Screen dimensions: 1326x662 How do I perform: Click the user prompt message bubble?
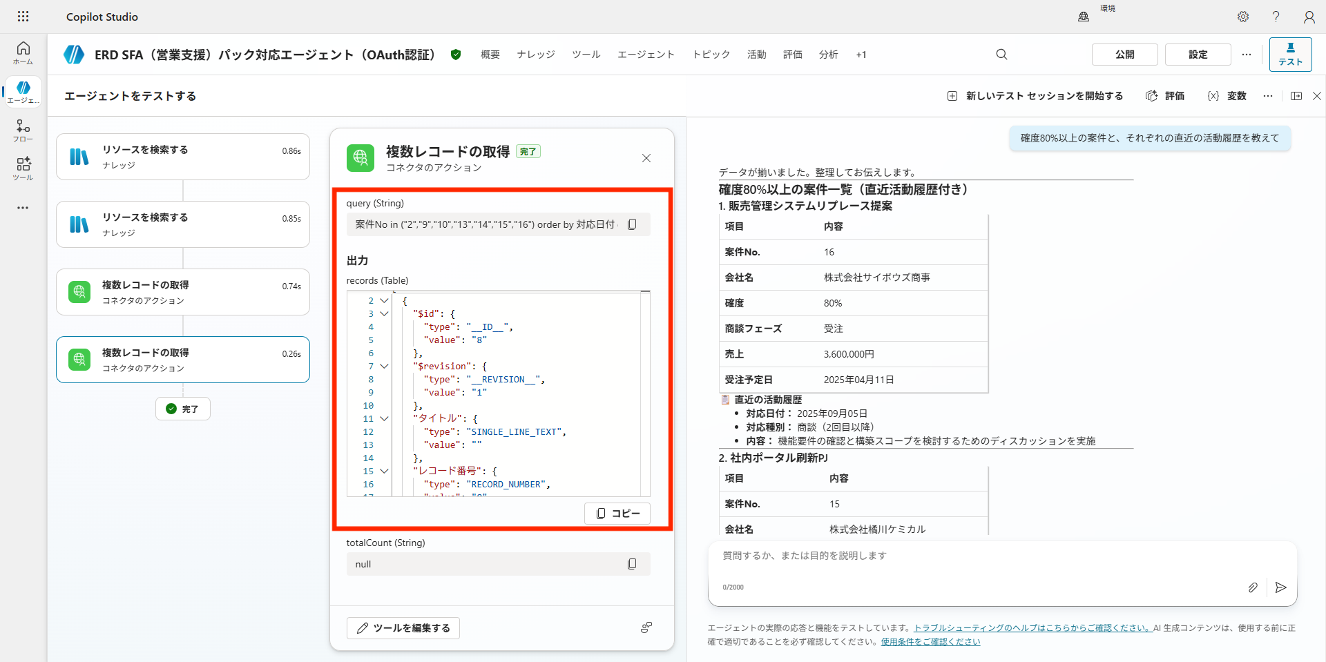tap(1150, 138)
